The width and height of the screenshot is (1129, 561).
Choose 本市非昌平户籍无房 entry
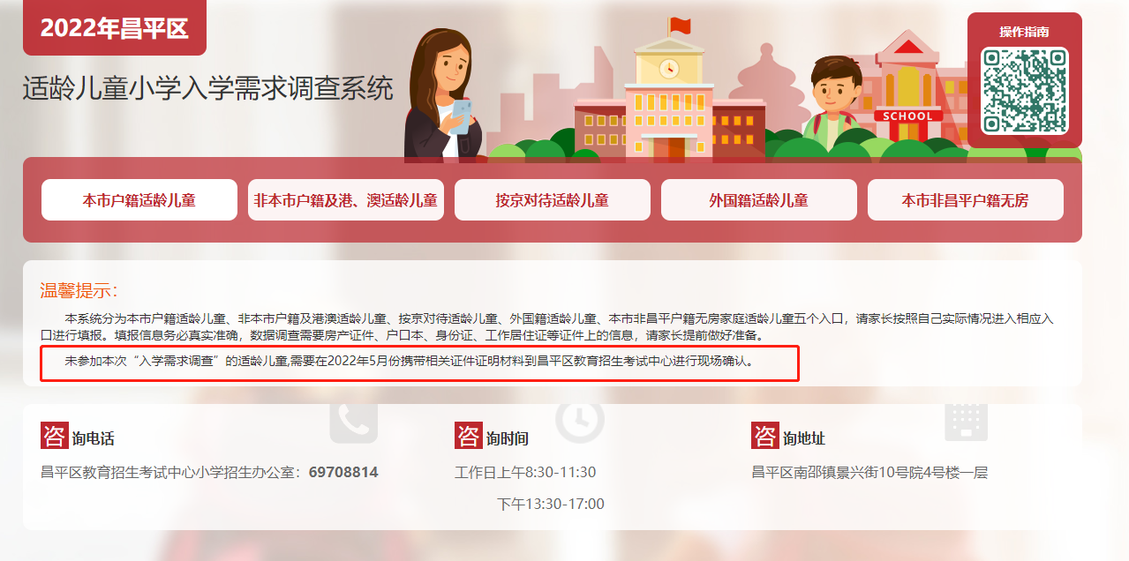coord(966,200)
